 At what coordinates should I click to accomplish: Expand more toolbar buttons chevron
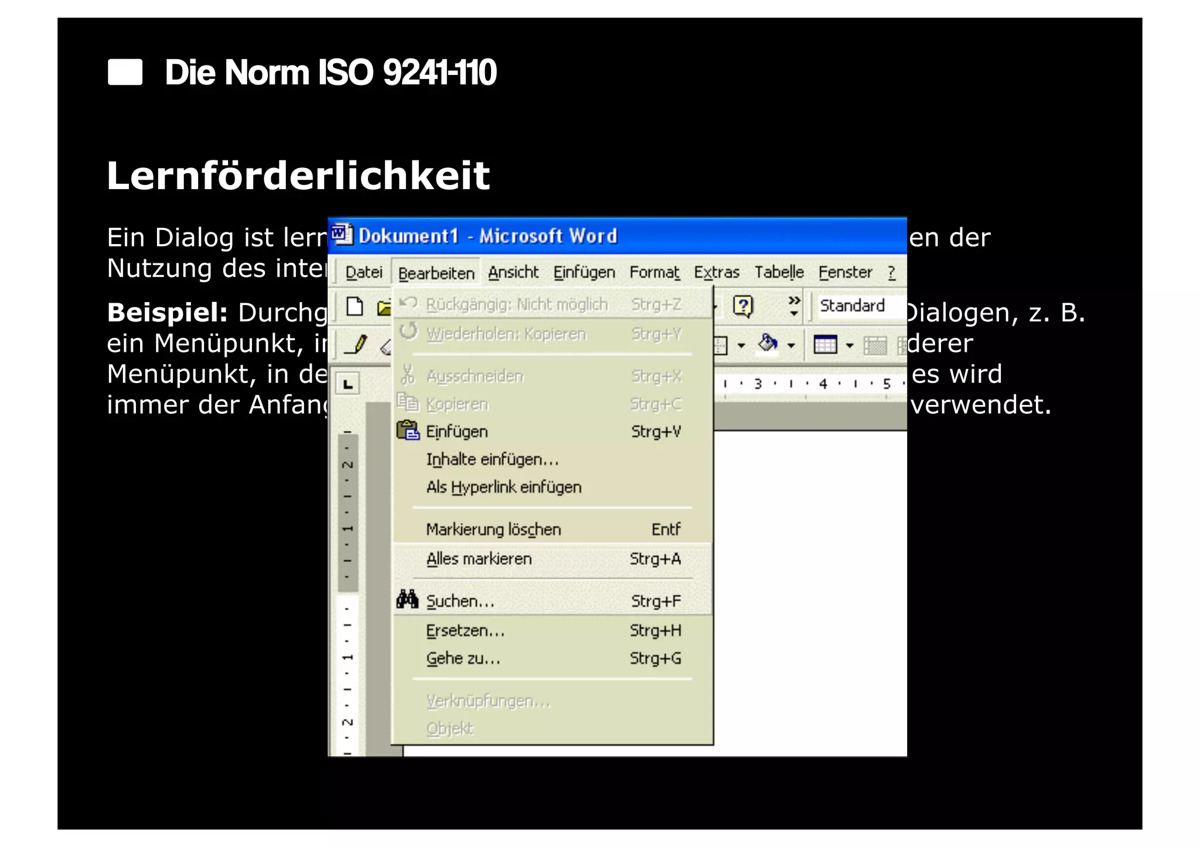point(794,306)
